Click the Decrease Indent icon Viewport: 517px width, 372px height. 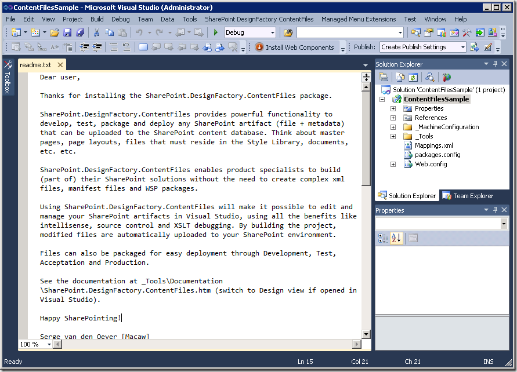tap(84, 47)
